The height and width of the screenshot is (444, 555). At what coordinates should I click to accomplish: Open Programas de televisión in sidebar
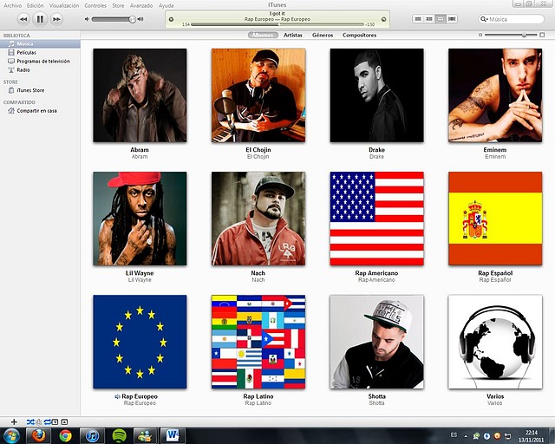[x=40, y=62]
